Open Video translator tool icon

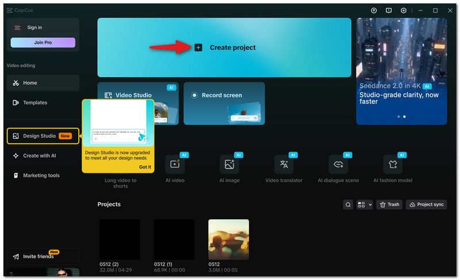[283, 164]
